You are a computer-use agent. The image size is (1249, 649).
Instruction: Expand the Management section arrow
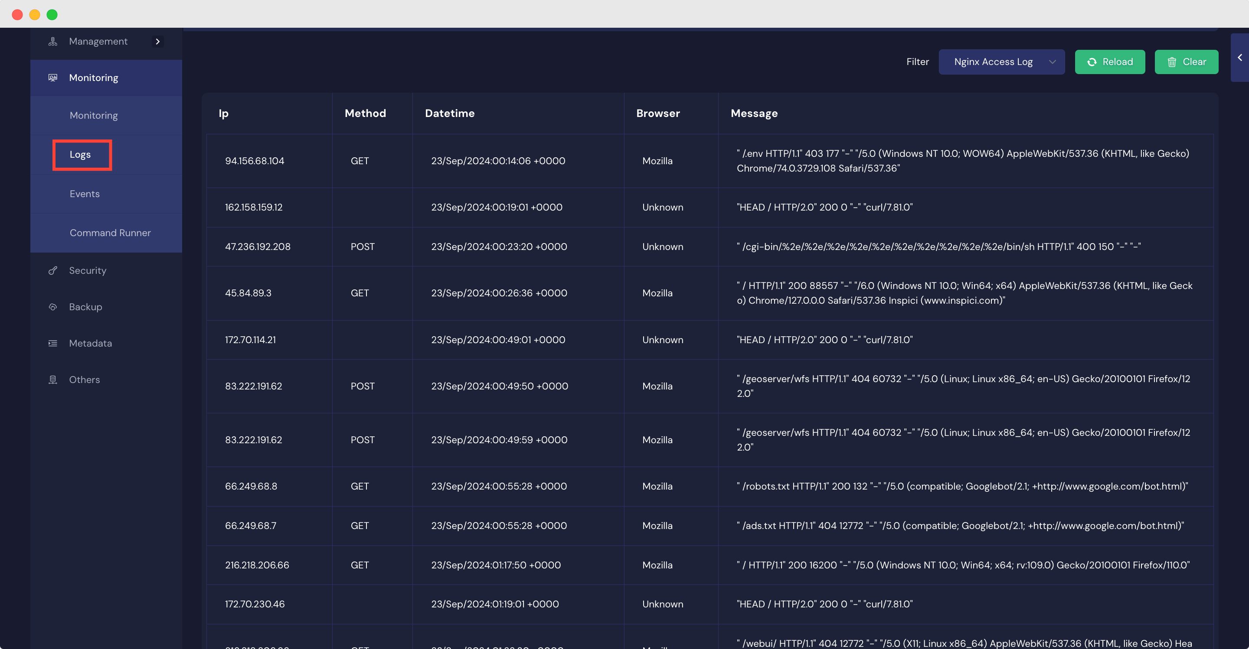(x=157, y=42)
